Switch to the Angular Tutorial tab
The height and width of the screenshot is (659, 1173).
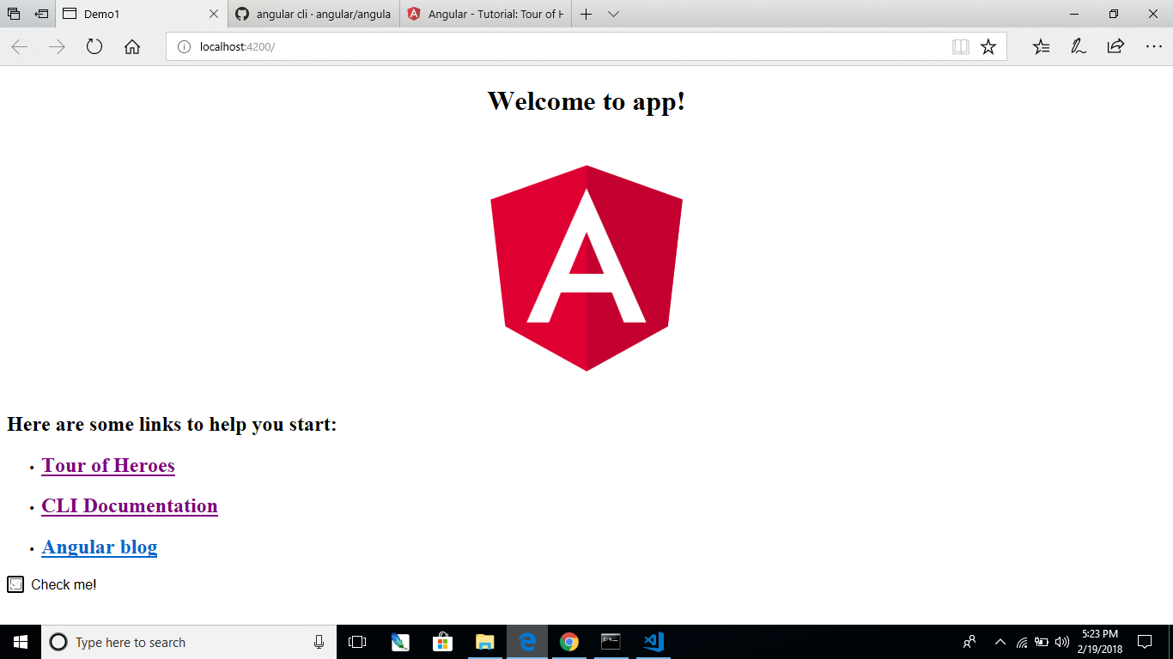coord(485,15)
